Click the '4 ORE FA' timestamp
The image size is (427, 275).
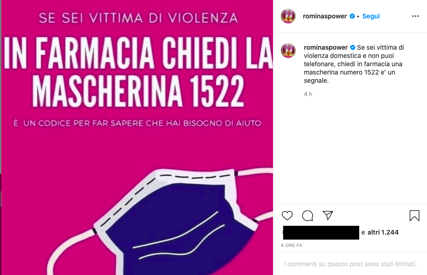pyautogui.click(x=291, y=246)
